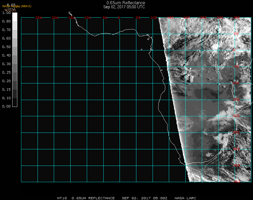253x200 pixels.
Task: Select the 30E longitude label
Action: coord(220,18)
